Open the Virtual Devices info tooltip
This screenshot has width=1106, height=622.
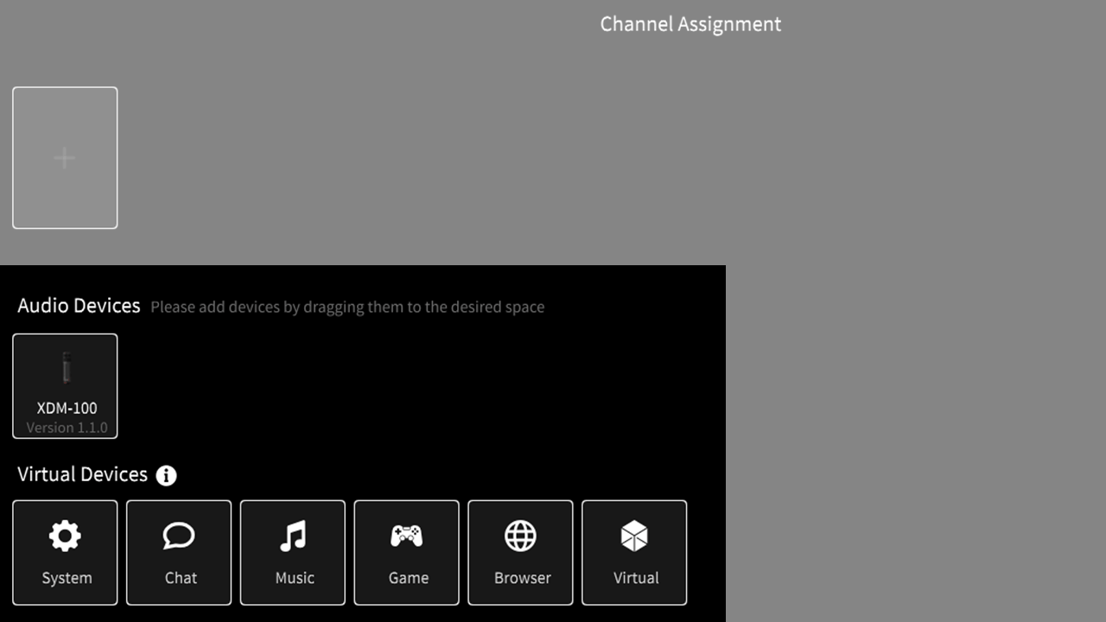coord(166,475)
